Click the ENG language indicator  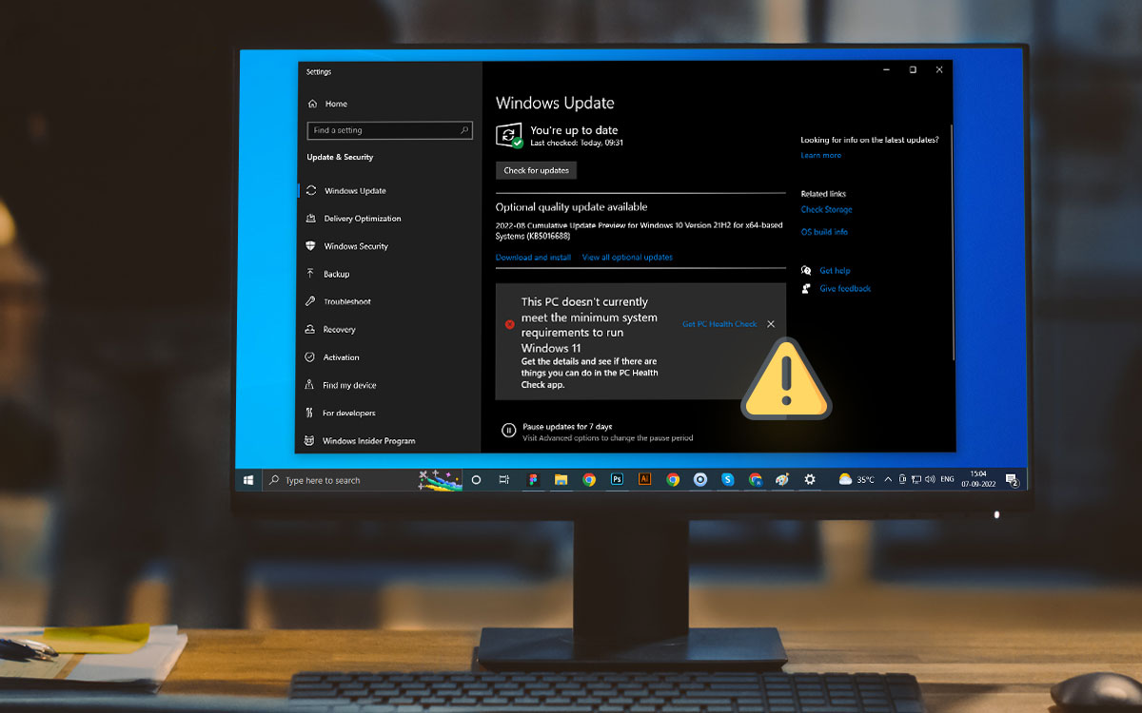point(947,480)
